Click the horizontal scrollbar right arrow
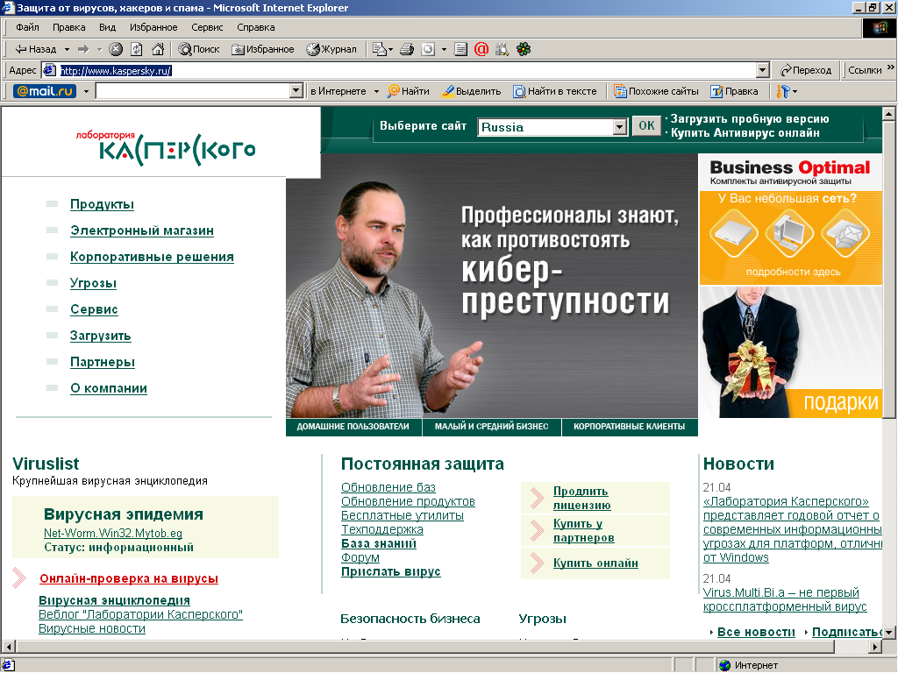The width and height of the screenshot is (898, 673). coord(875,648)
